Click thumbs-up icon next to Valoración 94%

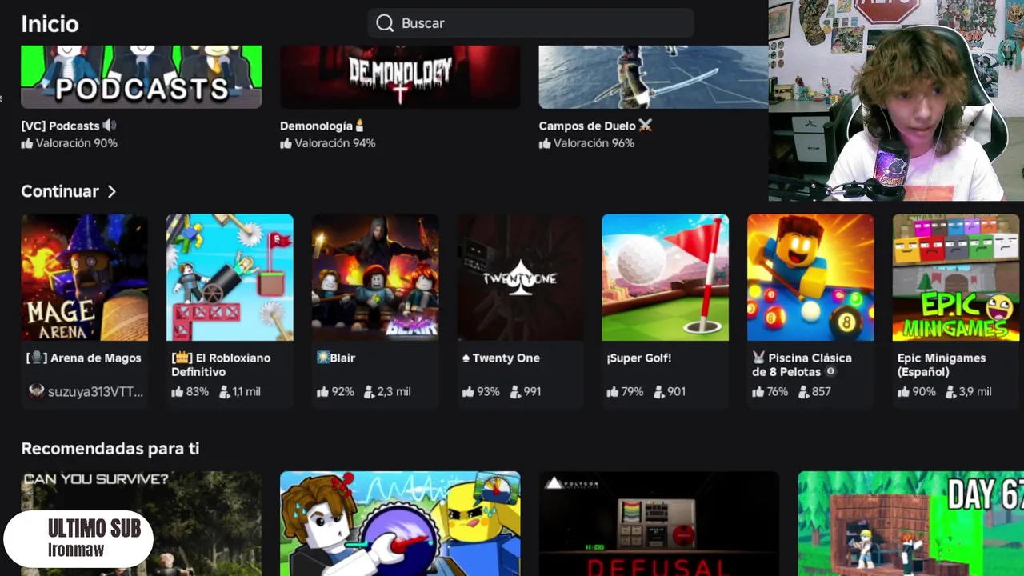point(286,143)
